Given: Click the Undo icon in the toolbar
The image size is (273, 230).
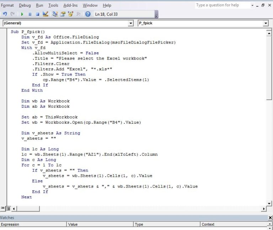Looking at the screenshot, I should pos(5,14).
